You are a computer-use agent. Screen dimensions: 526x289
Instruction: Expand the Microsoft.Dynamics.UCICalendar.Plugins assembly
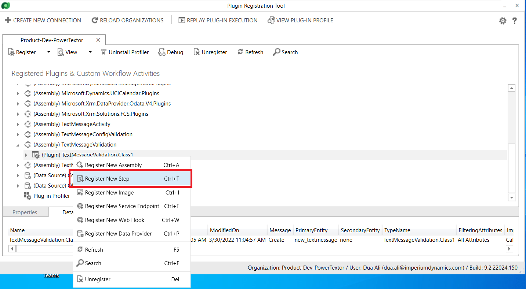[x=18, y=94]
